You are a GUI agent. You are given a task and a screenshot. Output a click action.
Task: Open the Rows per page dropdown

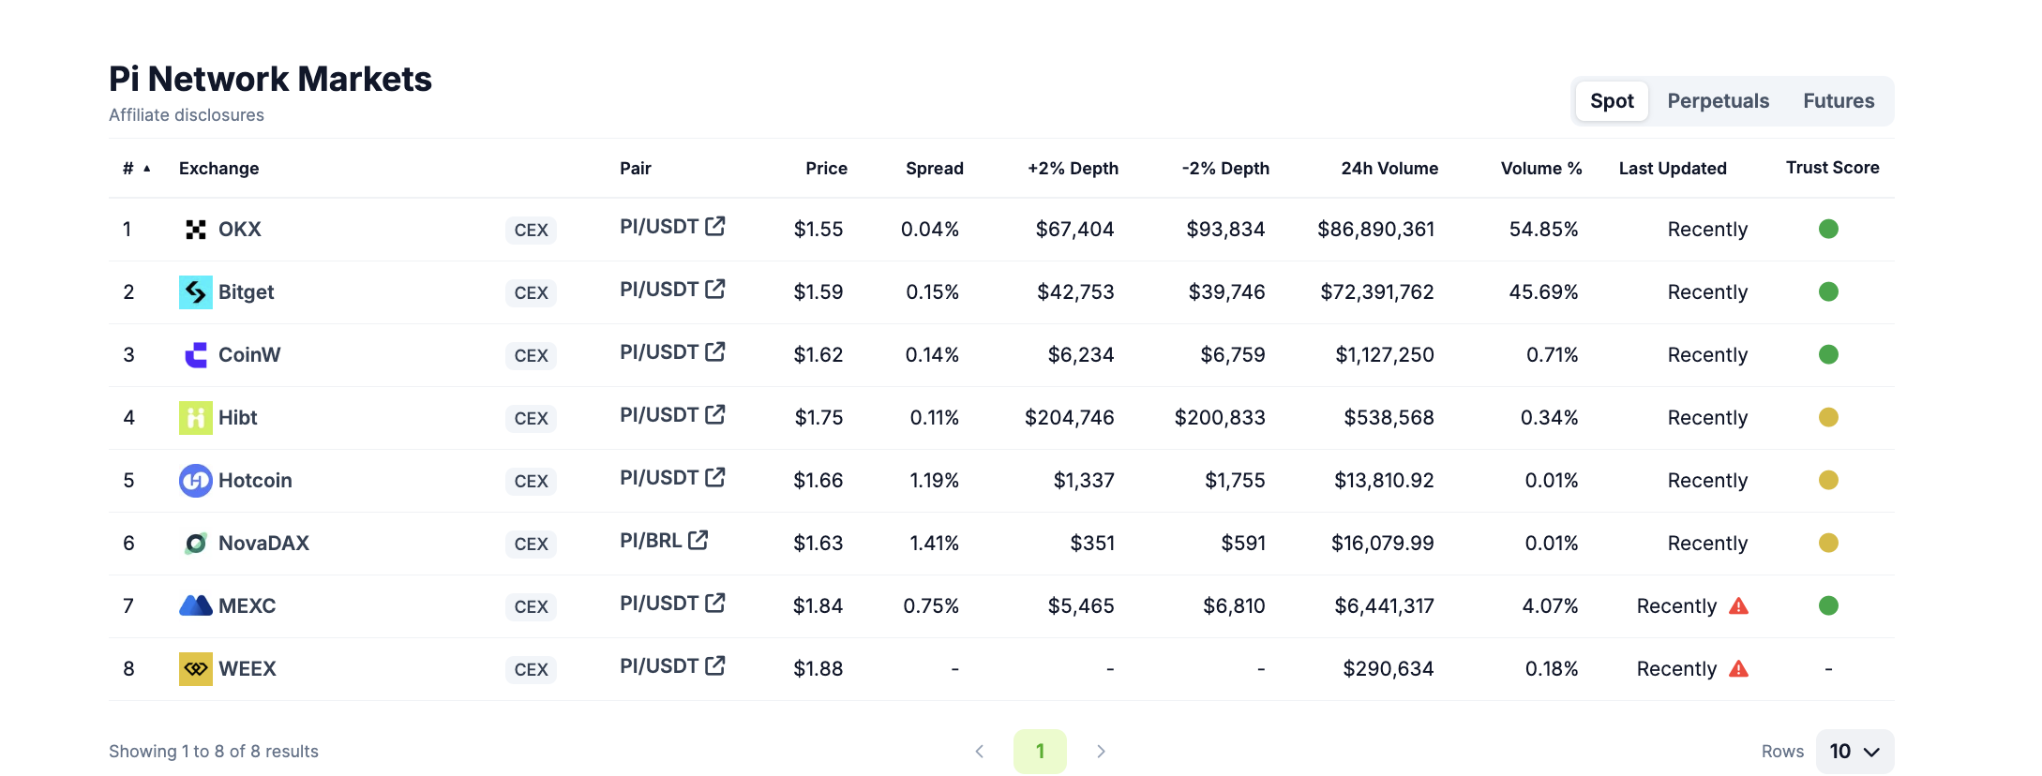click(1854, 752)
